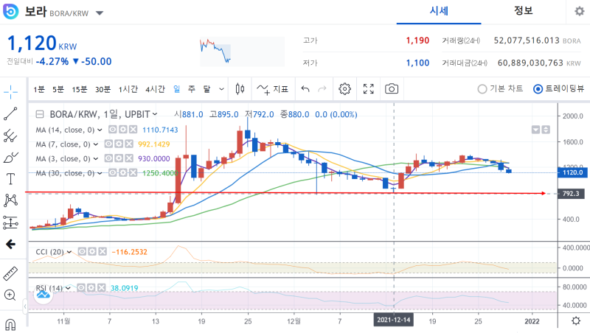
Task: Remove the MA 14 indicator
Action: [x=133, y=130]
